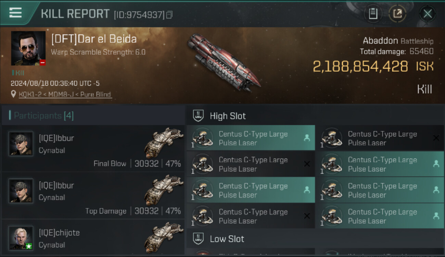Click the 2,188,854,428 ISK value
445x257 pixels.
coord(360,66)
